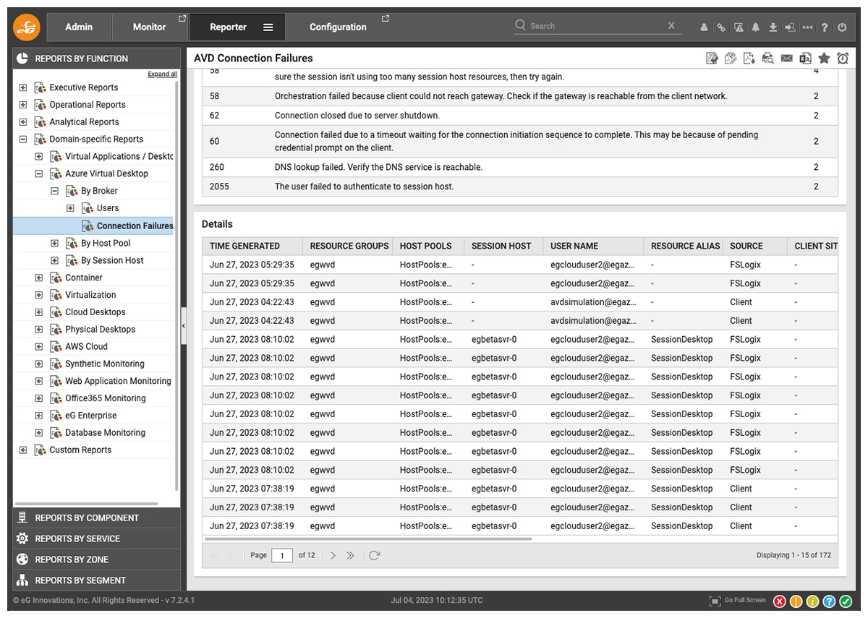Viewport: 868px width, 618px height.
Task: Expand By Host Pool node
Action: click(x=54, y=243)
